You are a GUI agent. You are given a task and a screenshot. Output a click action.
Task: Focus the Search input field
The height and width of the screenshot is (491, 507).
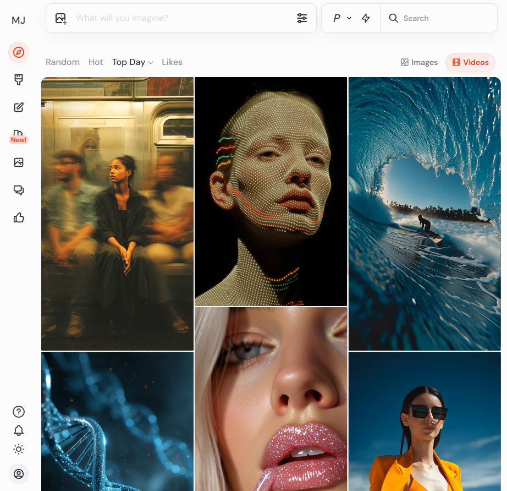point(439,18)
